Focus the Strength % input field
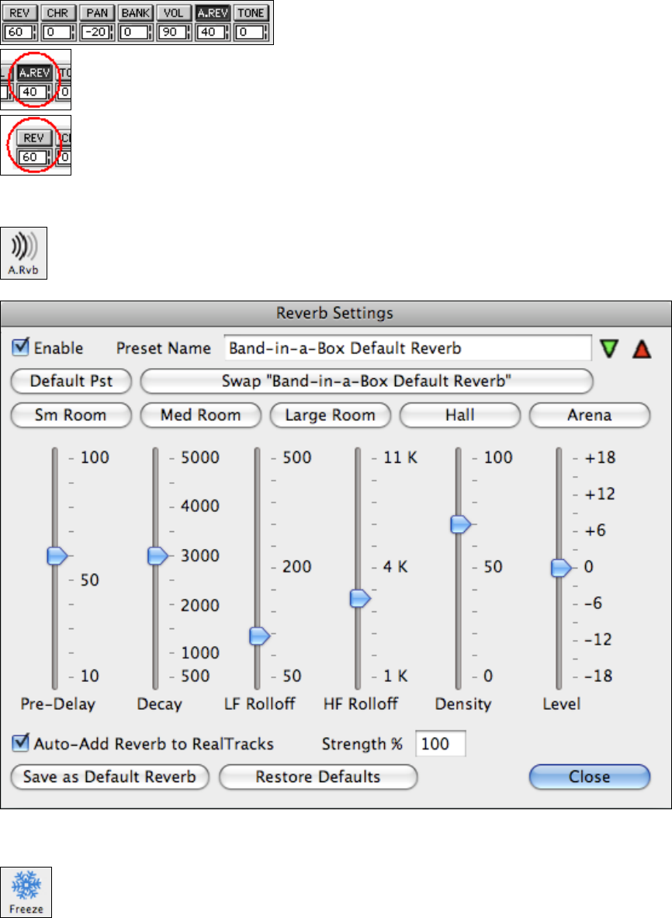Viewport: 672px width, 918px height. [441, 743]
